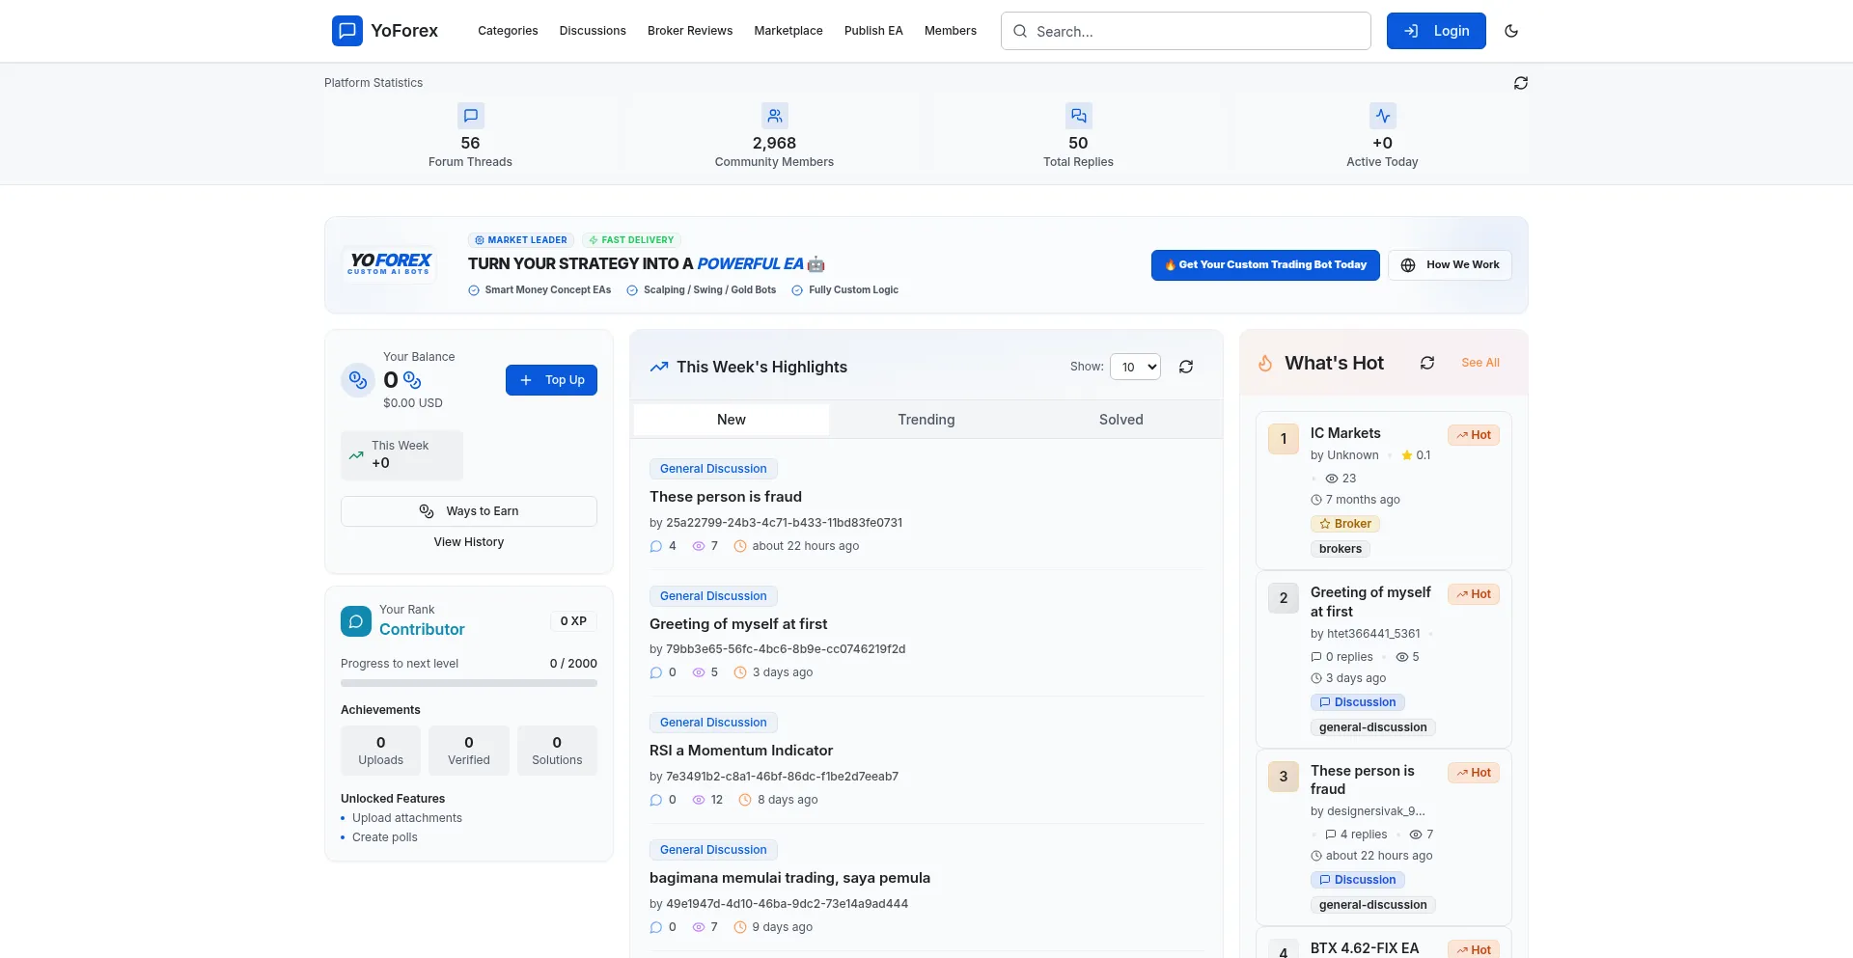Click the This Week's Highlights trend icon

pos(659,367)
